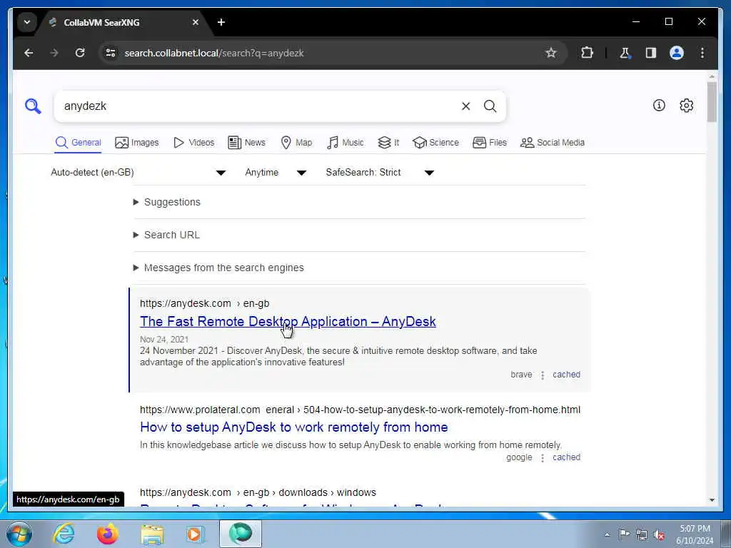Click the scrollbar down arrow
The height and width of the screenshot is (548, 731).
coord(712,500)
